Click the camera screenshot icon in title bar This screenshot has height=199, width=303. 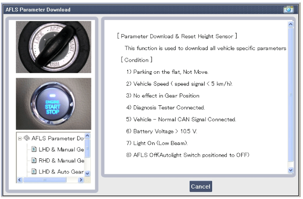pyautogui.click(x=288, y=9)
